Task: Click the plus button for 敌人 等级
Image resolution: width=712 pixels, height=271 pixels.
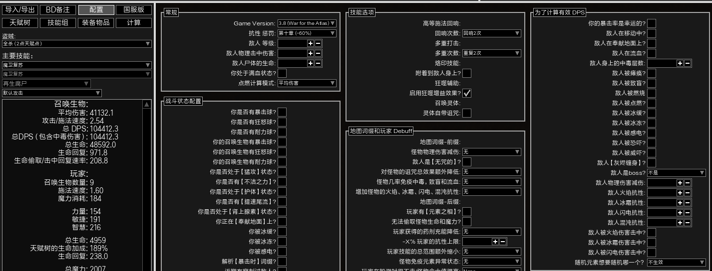Action: pyautogui.click(x=311, y=43)
